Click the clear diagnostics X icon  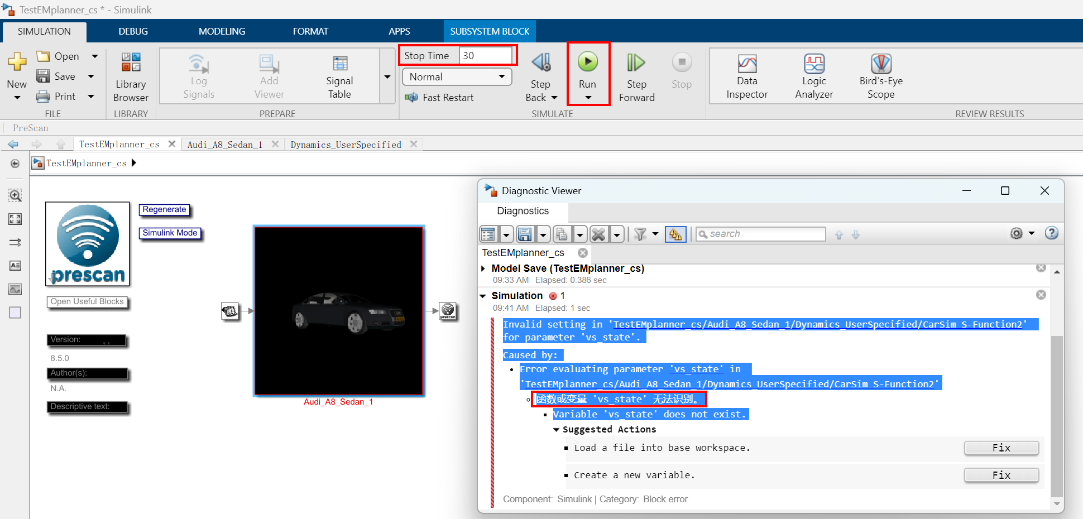coord(598,234)
